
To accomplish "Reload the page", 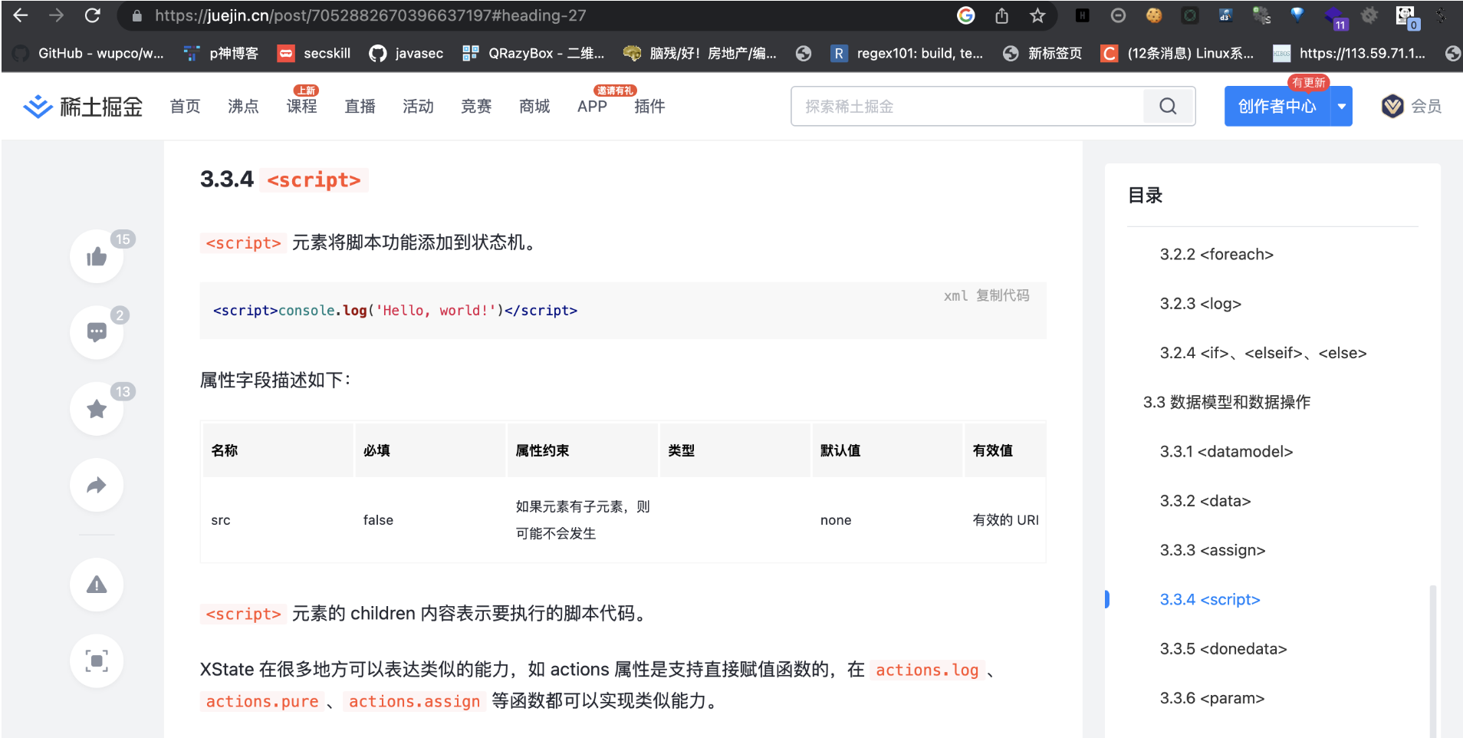I will (x=93, y=15).
